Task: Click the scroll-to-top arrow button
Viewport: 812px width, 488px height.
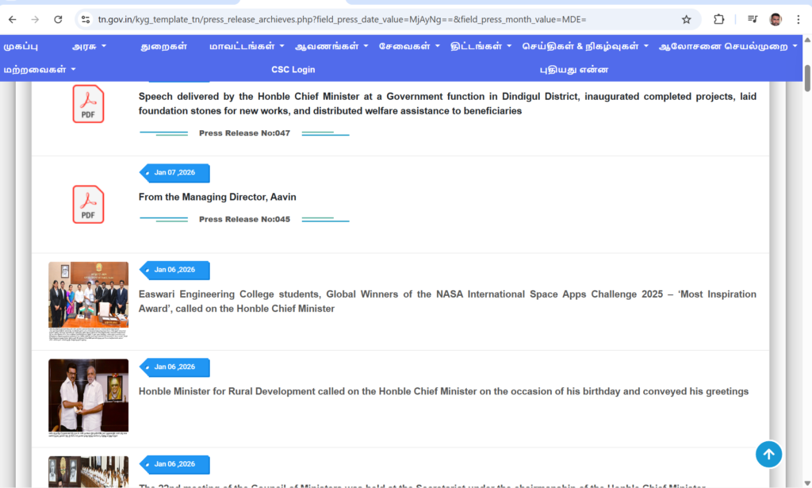Action: pyautogui.click(x=768, y=454)
